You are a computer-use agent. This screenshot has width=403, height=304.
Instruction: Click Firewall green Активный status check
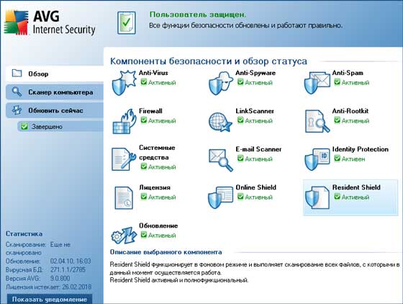click(144, 120)
